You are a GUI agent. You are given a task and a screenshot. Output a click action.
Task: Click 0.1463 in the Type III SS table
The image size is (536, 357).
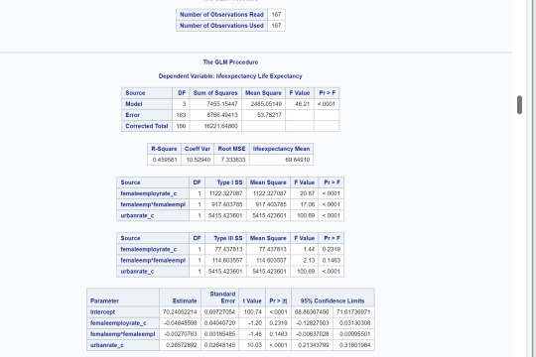point(332,261)
